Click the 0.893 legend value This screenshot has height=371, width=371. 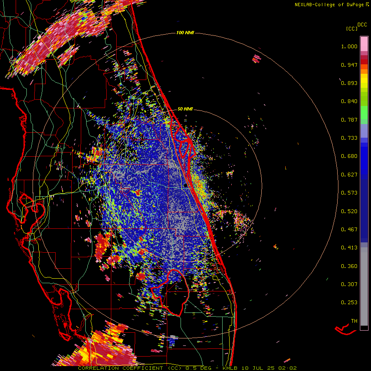349,83
